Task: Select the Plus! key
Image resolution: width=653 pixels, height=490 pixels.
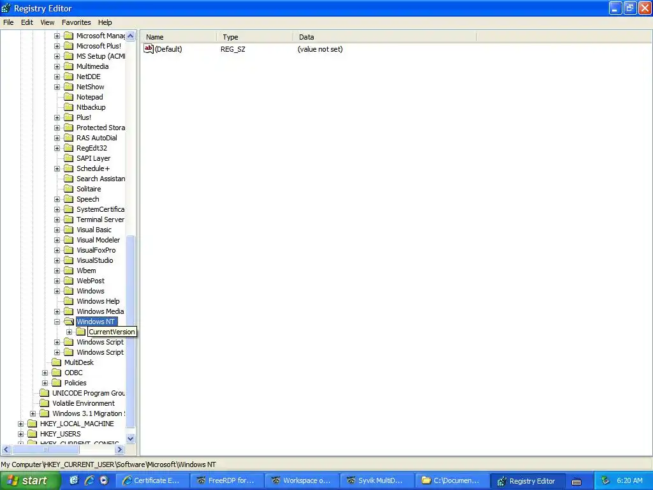Action: pos(84,117)
